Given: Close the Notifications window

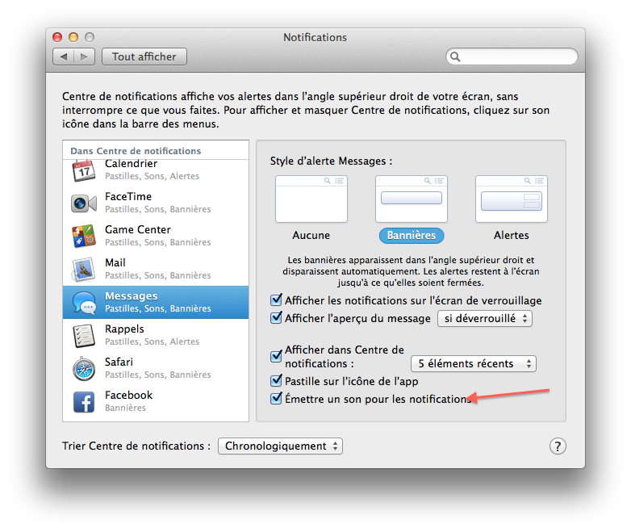Looking at the screenshot, I should click(57, 37).
